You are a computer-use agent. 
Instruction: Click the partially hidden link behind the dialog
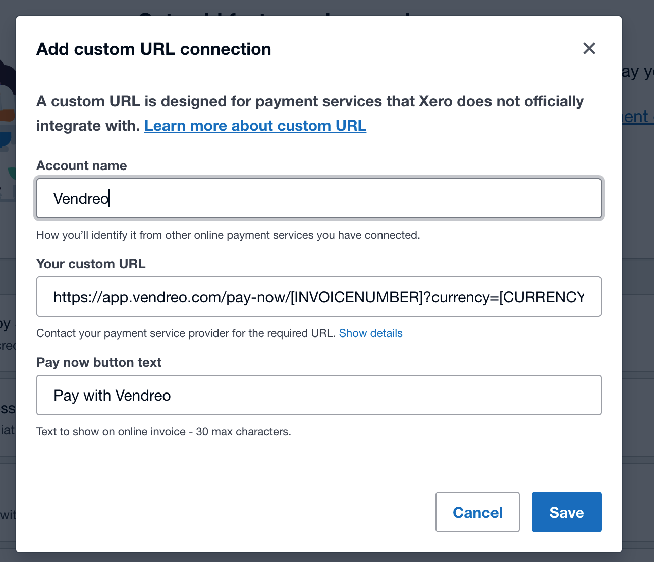click(x=638, y=117)
